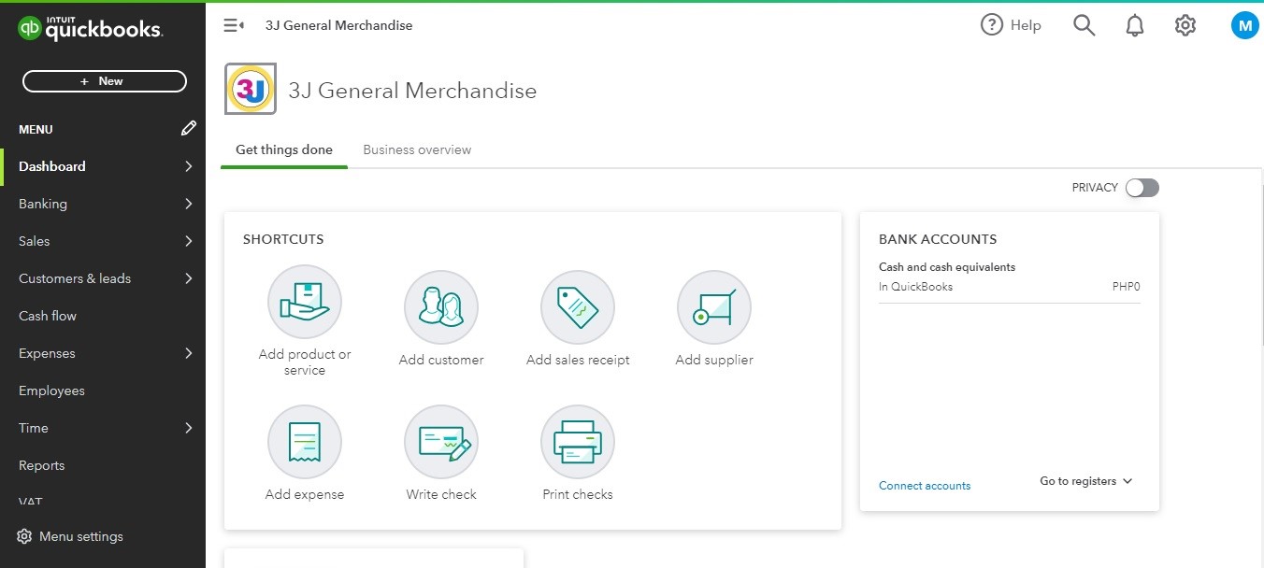Expand the Banking submenu chevron
1264x568 pixels.
point(189,204)
